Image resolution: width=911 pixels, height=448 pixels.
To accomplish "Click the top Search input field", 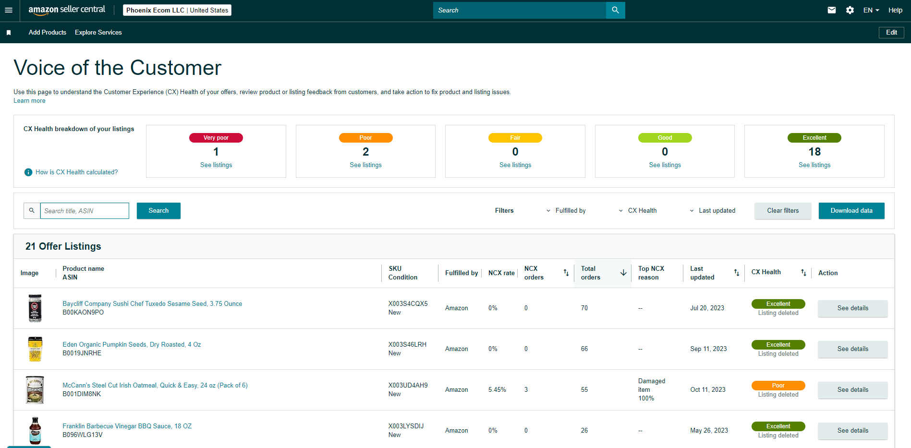I will click(x=520, y=10).
